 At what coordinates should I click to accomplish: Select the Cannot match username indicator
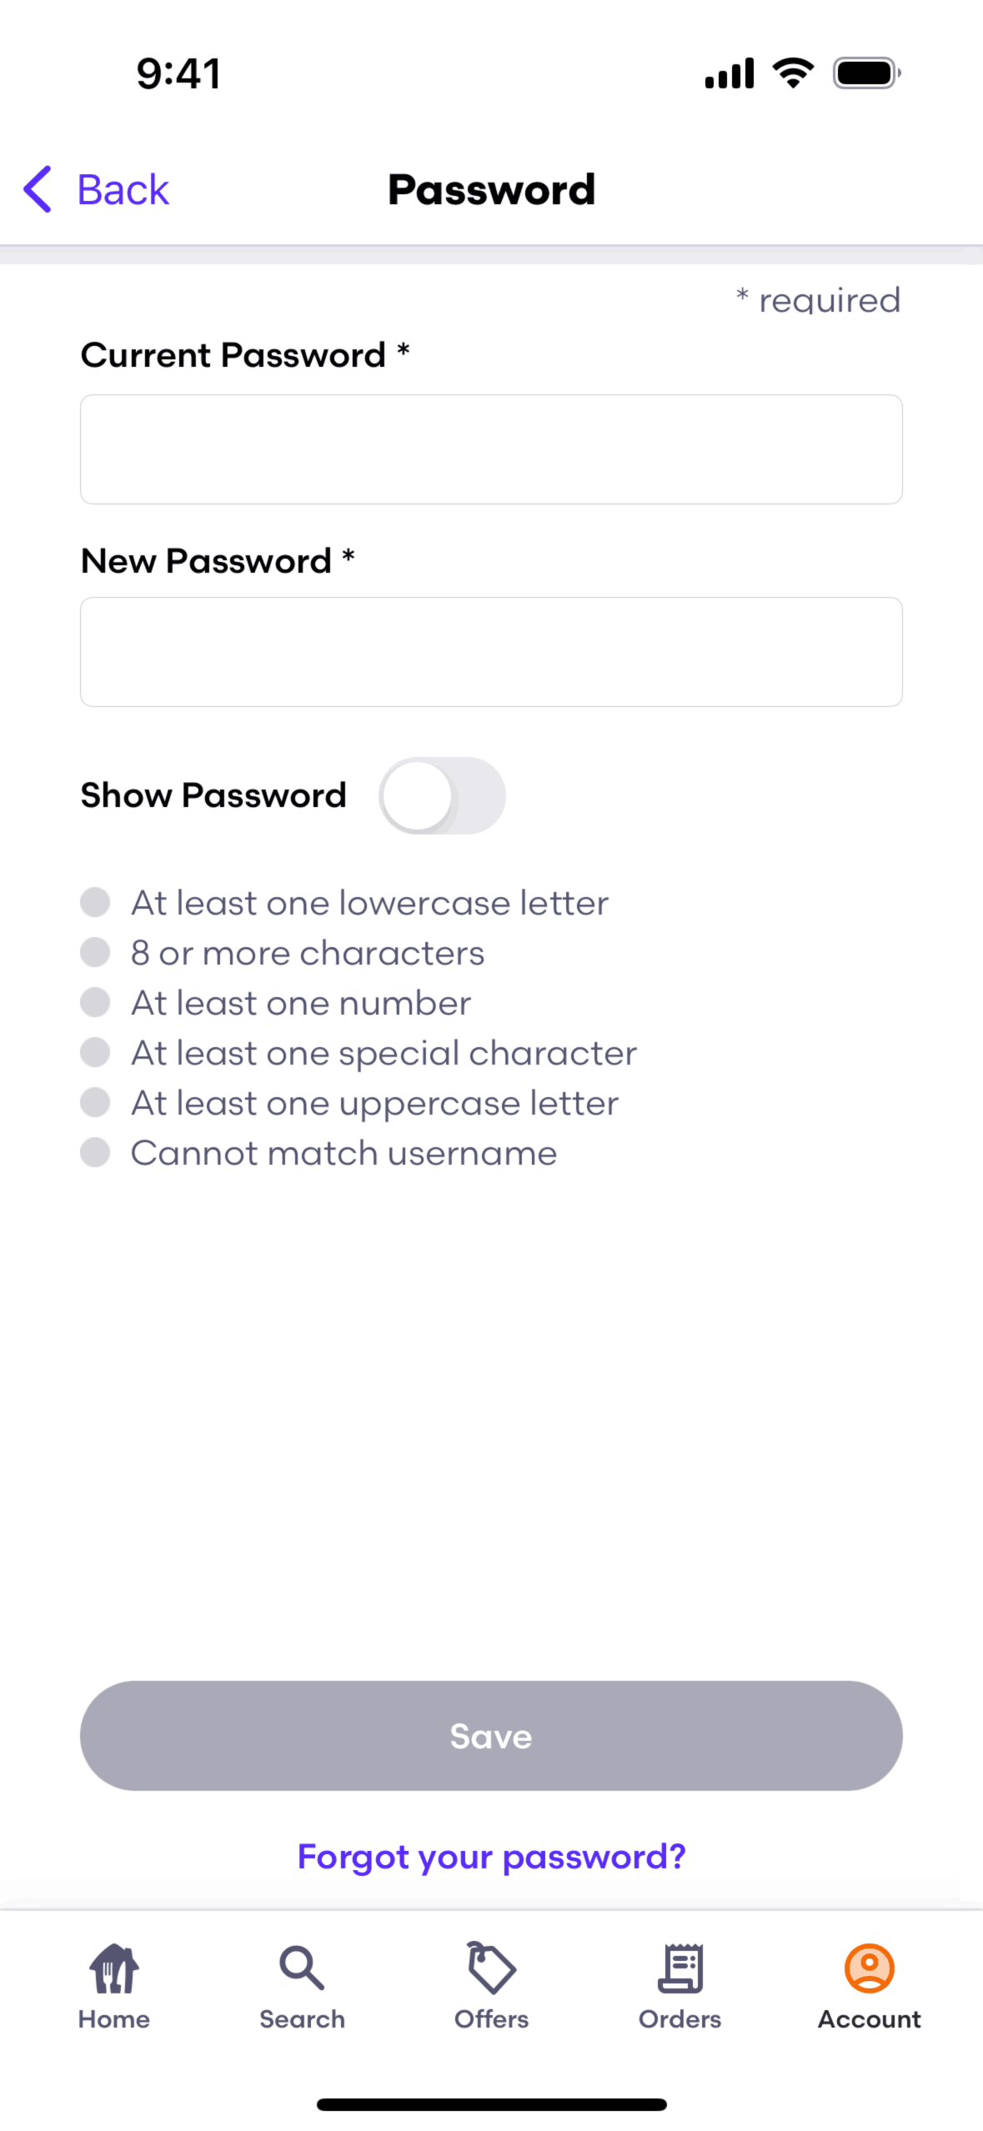[95, 1152]
